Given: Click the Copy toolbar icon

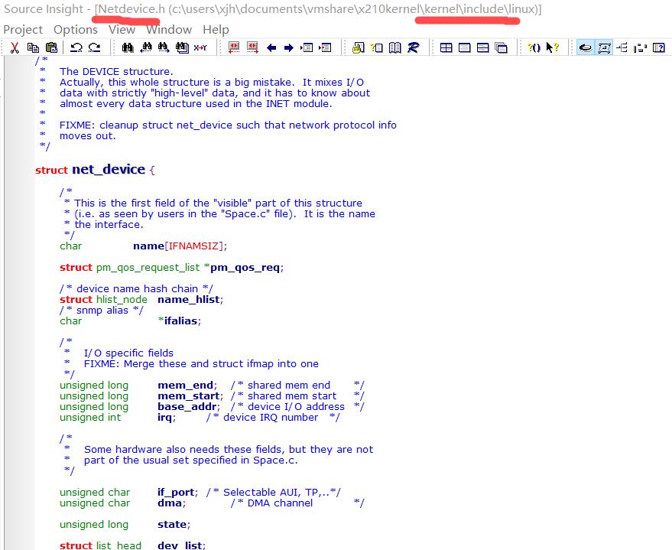Looking at the screenshot, I should (33, 47).
